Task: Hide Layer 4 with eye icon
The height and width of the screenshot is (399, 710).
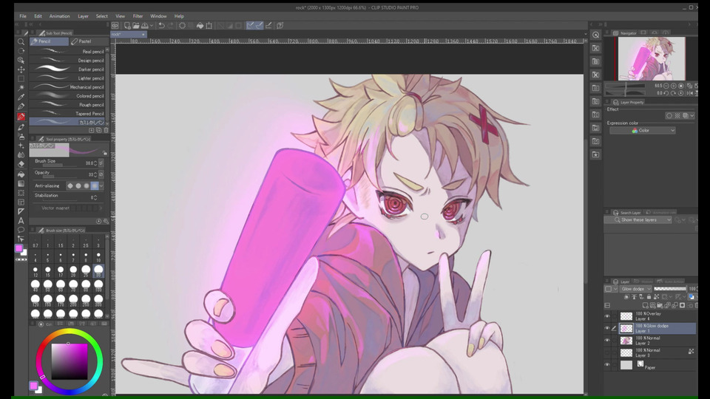Action: 607,316
